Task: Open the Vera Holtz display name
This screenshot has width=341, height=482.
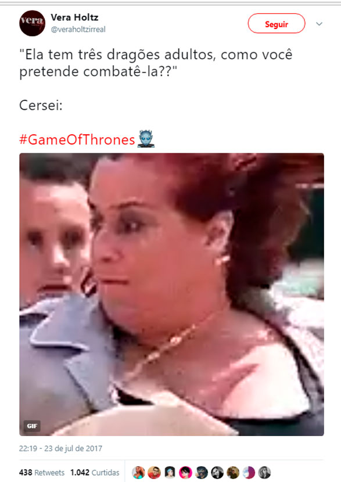Action: click(74, 17)
